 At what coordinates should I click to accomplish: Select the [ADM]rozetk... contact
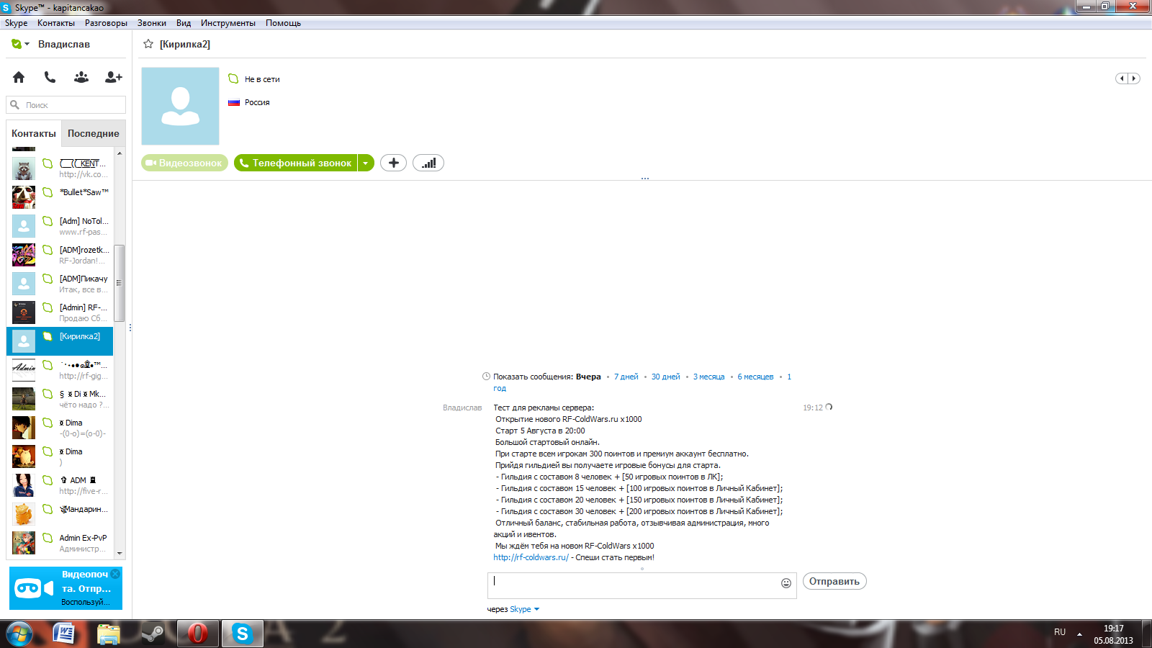[60, 255]
